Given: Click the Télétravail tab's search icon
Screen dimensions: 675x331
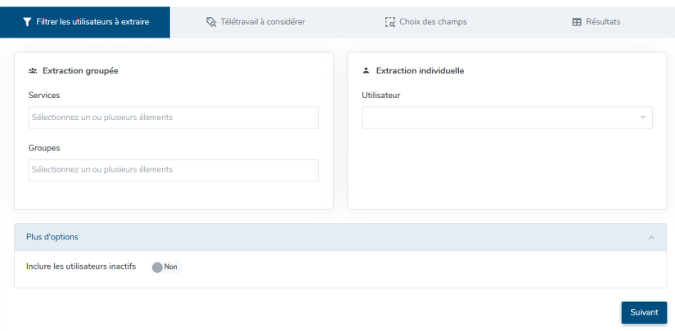Looking at the screenshot, I should [211, 22].
